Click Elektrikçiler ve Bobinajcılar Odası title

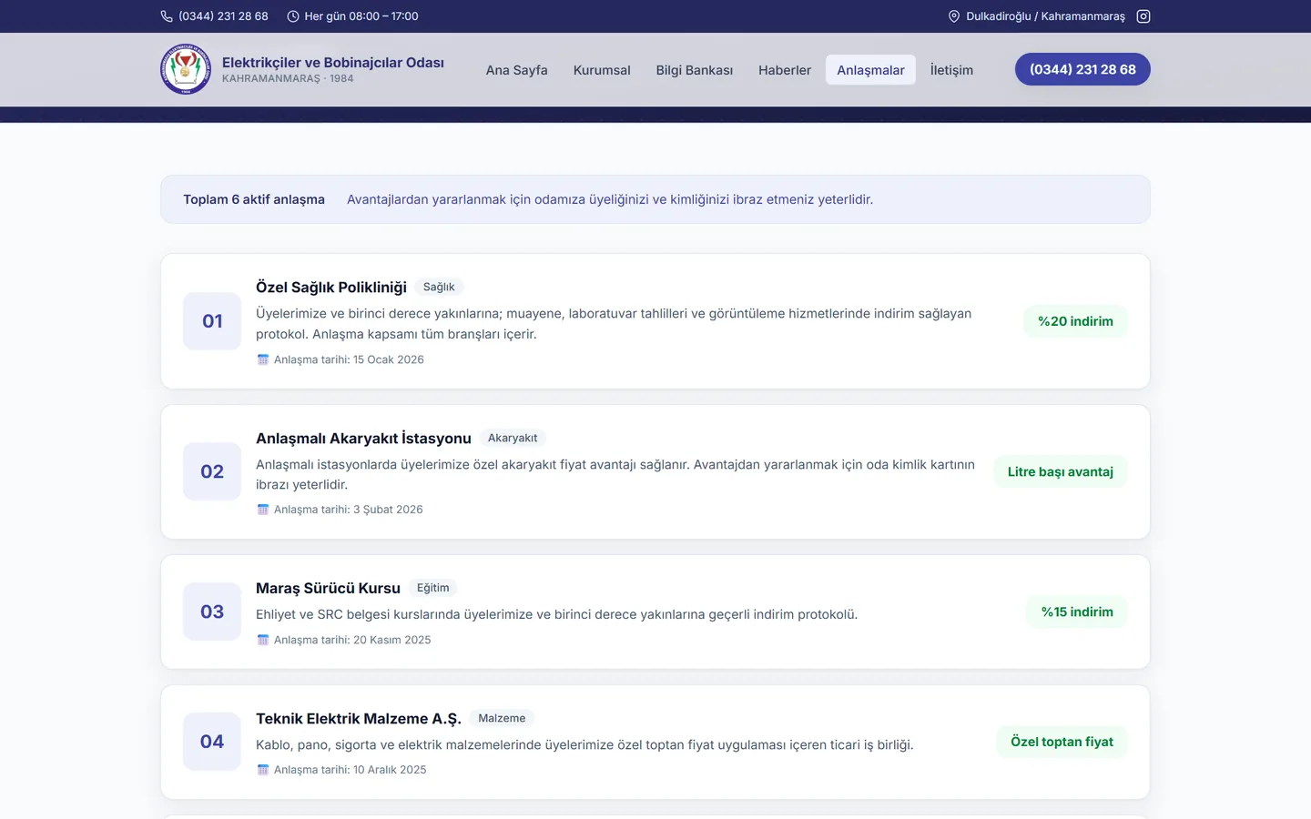coord(333,62)
